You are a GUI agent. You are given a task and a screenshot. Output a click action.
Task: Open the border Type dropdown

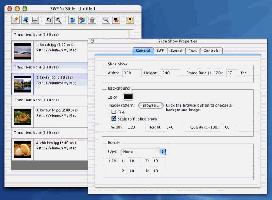(x=143, y=152)
